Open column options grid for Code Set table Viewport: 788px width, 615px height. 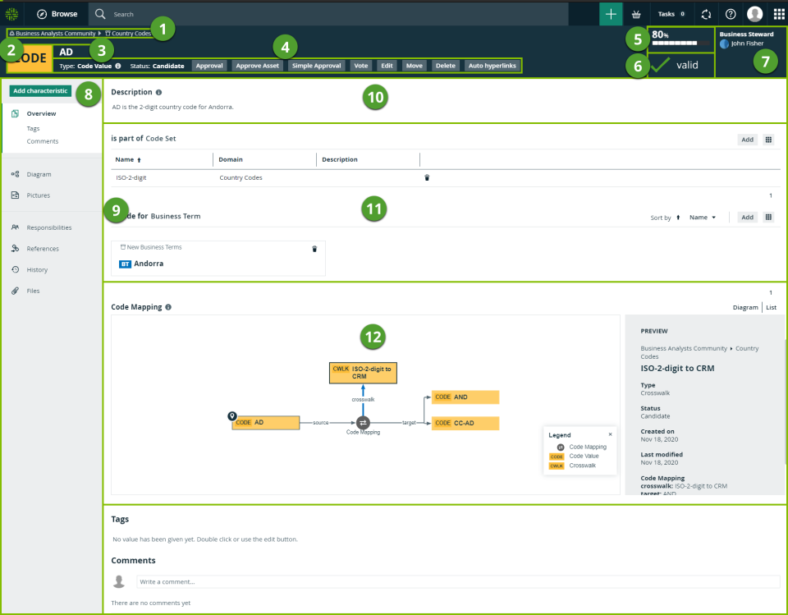tap(769, 140)
